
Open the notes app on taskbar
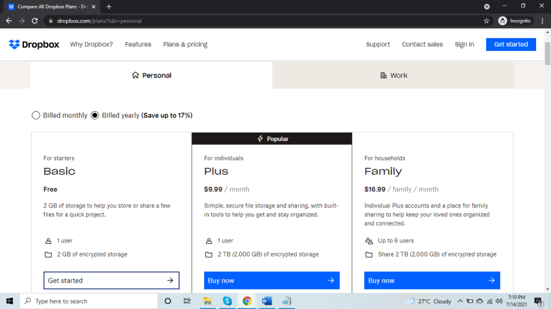[287, 301]
